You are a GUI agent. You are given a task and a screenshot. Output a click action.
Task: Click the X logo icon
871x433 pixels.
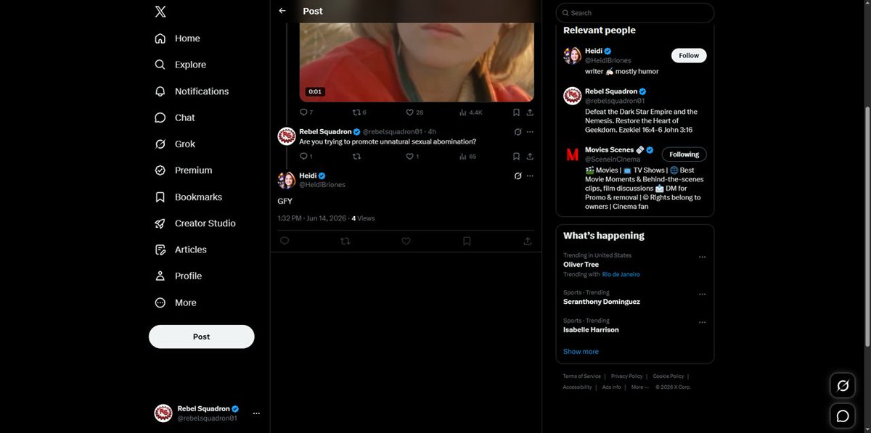point(160,12)
